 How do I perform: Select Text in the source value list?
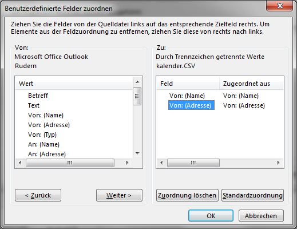(34, 105)
